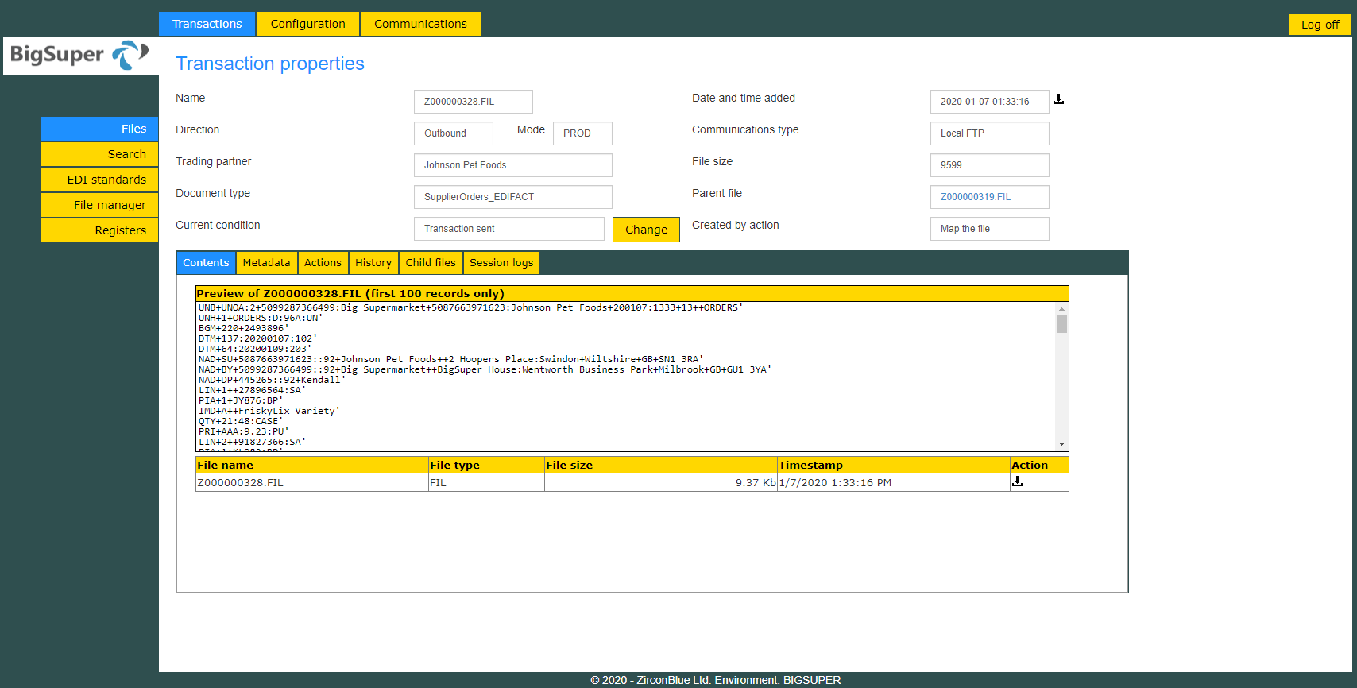Image resolution: width=1357 pixels, height=688 pixels.
Task: Open the Configuration tab
Action: tap(307, 24)
